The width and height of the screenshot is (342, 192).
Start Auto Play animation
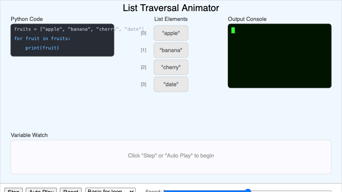pyautogui.click(x=41, y=190)
